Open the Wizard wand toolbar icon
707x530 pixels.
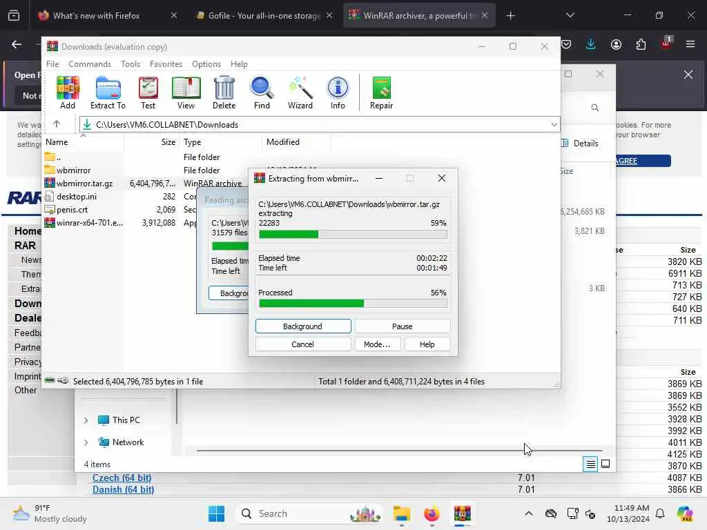pos(300,93)
